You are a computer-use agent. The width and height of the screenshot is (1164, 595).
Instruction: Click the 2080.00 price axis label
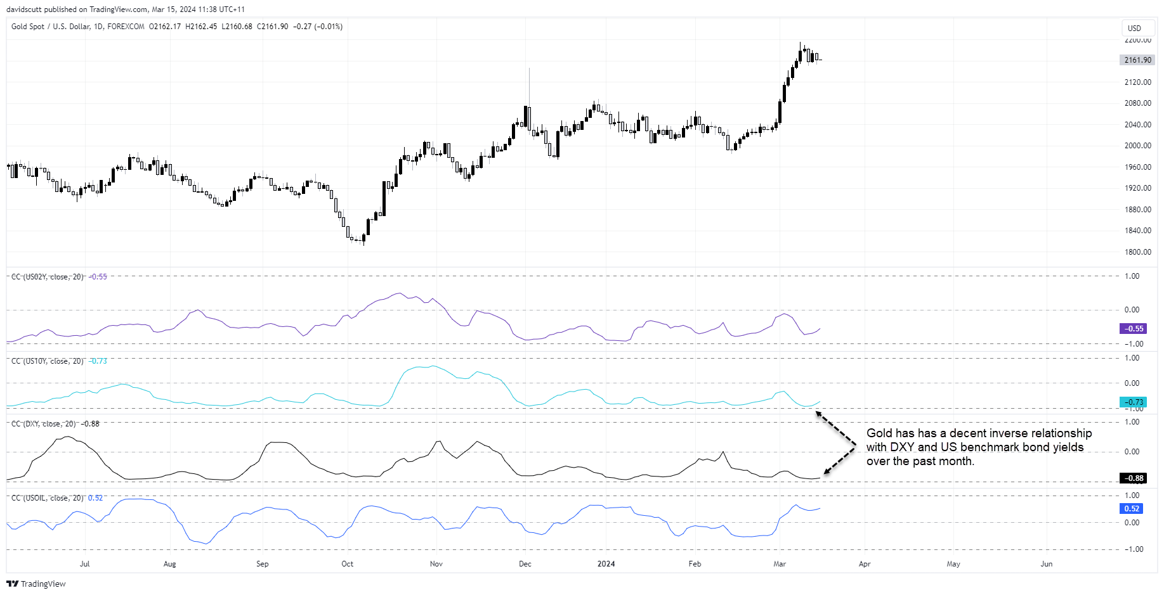point(1138,103)
